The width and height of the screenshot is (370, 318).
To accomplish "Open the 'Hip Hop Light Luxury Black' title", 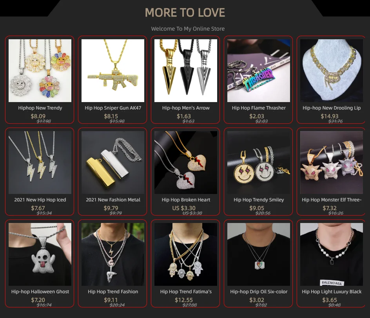I will tap(332, 292).
